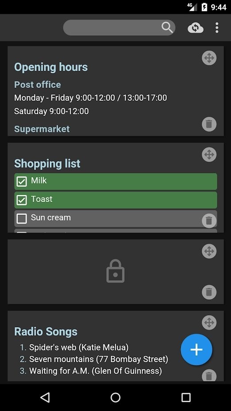Add a new note with plus button
Image resolution: width=231 pixels, height=411 pixels.
[196, 350]
